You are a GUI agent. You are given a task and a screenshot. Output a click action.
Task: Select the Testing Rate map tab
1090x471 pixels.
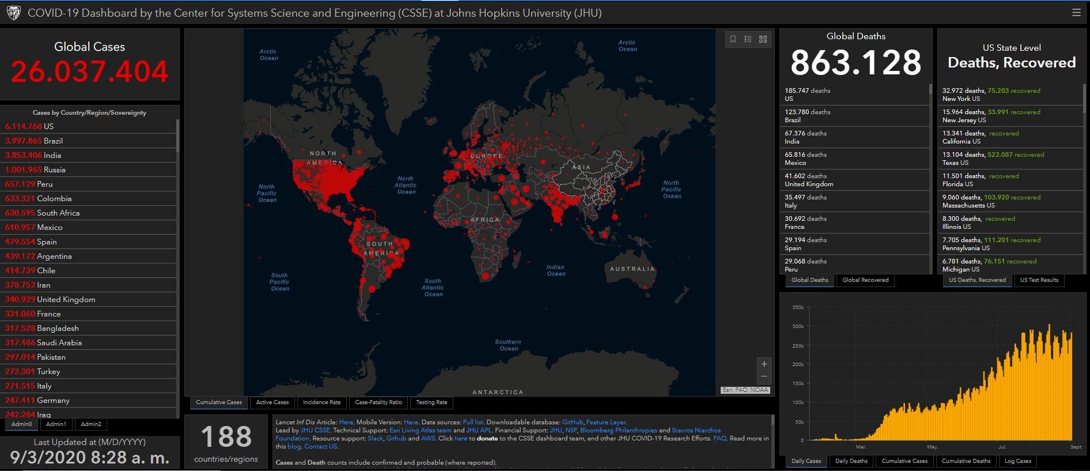coord(432,402)
